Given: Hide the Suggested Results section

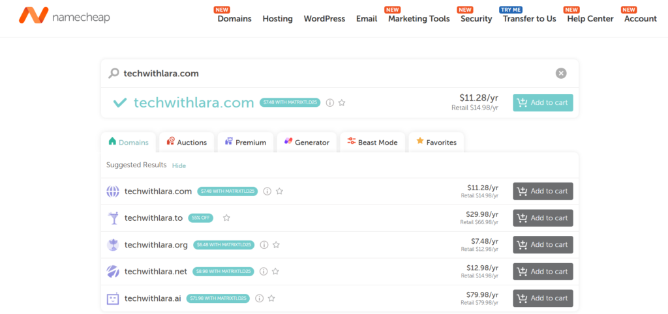Looking at the screenshot, I should point(179,165).
